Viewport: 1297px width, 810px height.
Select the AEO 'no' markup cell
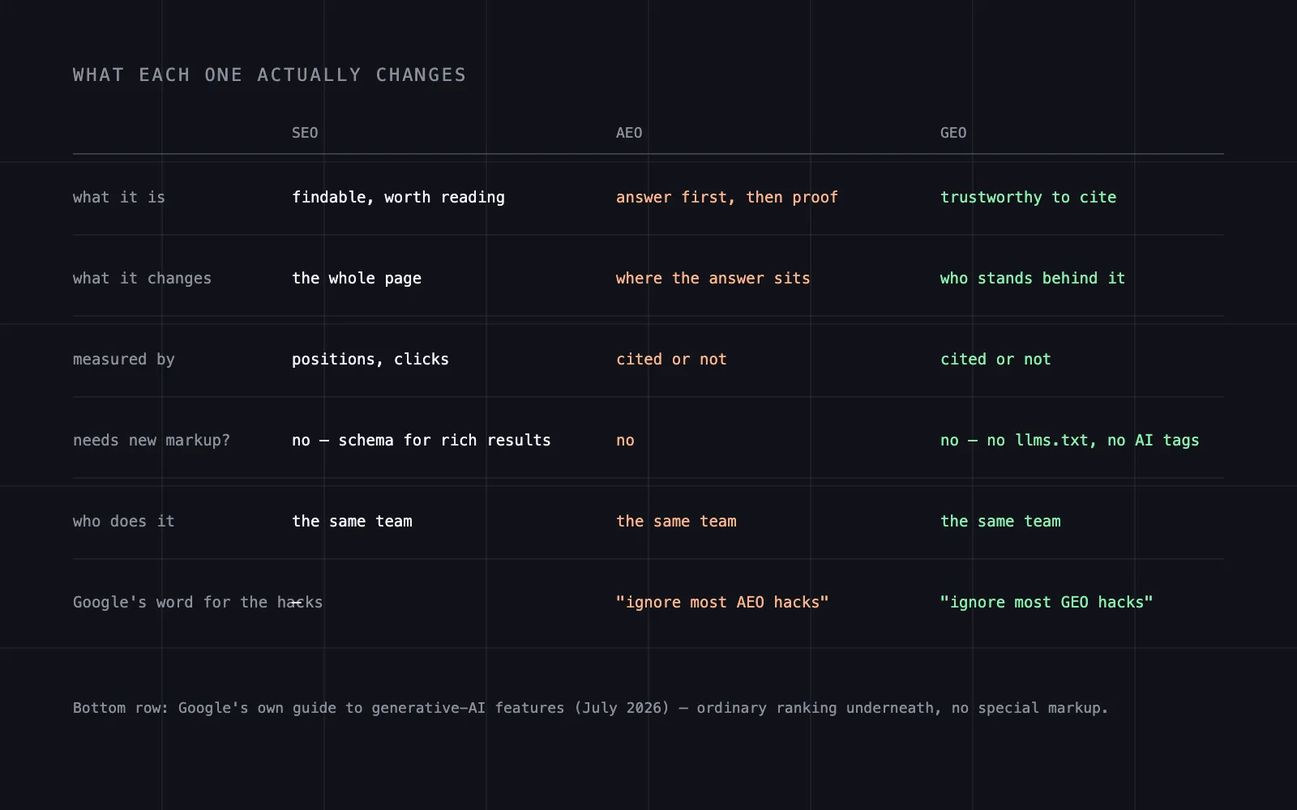(x=625, y=440)
